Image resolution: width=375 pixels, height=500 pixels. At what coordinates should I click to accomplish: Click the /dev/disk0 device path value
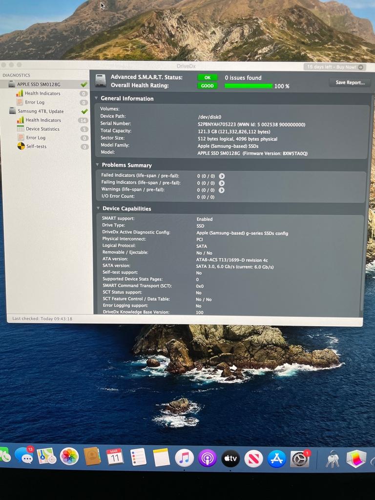click(209, 117)
